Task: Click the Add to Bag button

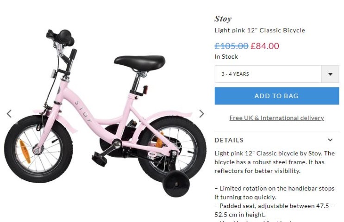Action: pos(276,96)
